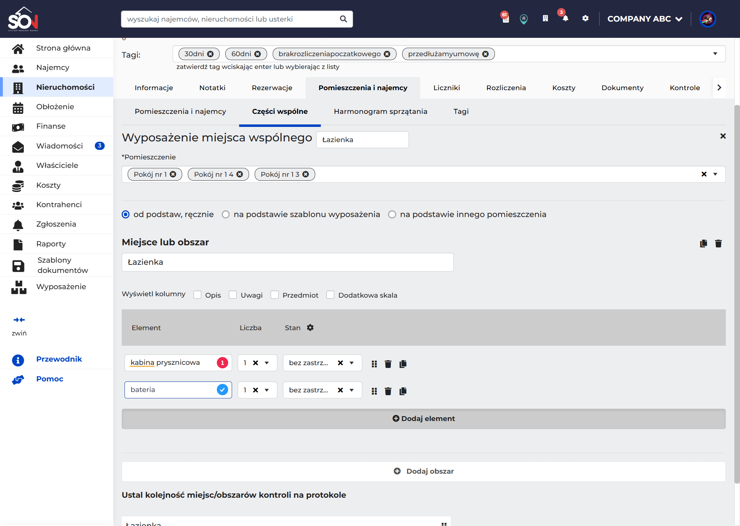Expand the Tagi dropdown arrow
This screenshot has height=526, width=740.
click(715, 54)
